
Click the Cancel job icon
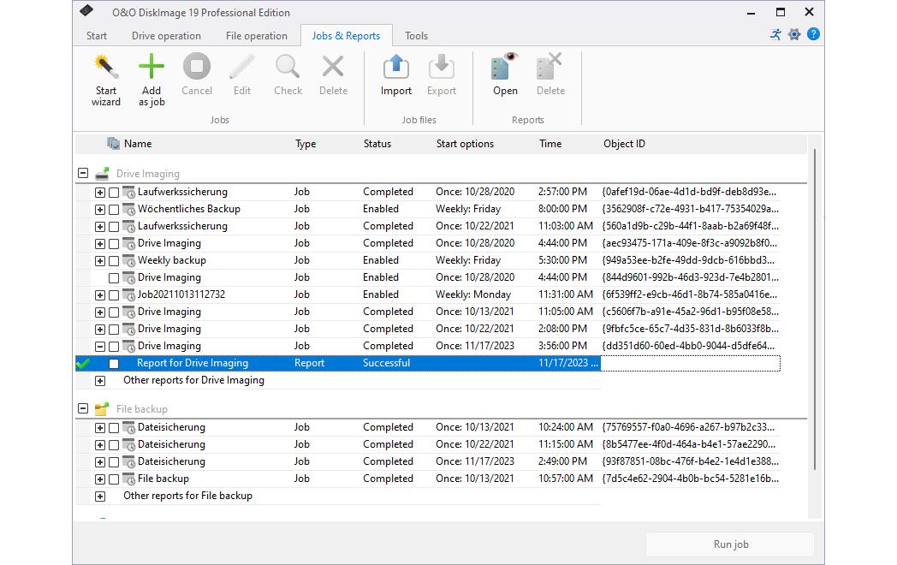point(197,67)
